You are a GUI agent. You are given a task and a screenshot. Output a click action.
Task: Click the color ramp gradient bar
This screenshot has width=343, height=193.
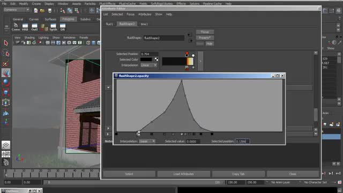click(x=177, y=61)
